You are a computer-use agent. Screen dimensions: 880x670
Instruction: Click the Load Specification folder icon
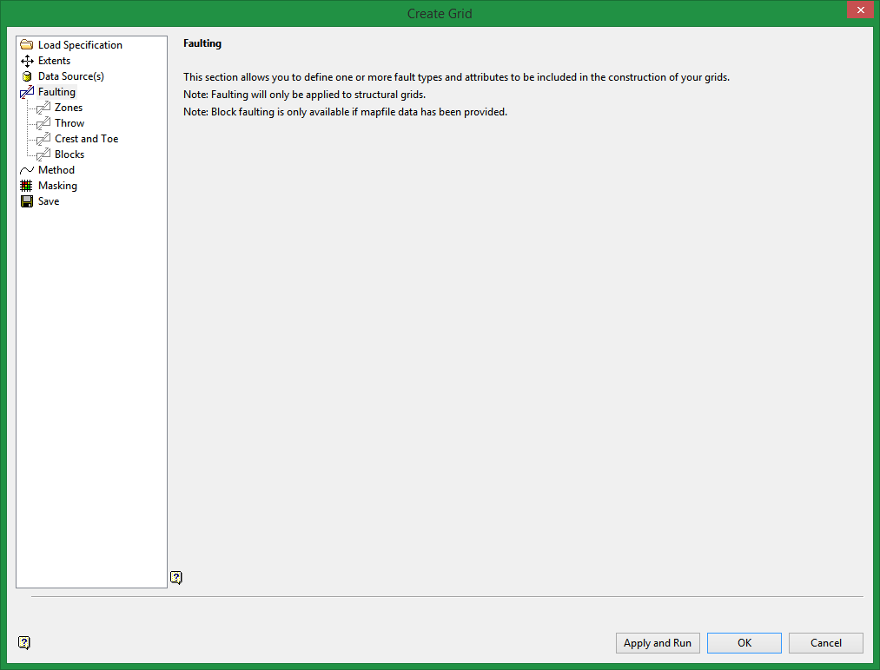(27, 45)
